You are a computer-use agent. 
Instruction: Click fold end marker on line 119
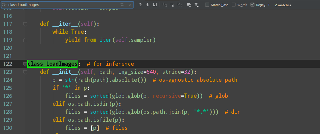pyautogui.click(x=25, y=40)
